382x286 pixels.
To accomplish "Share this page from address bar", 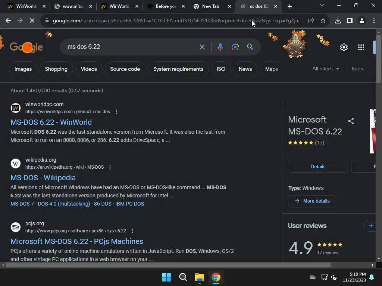I will pos(311,21).
